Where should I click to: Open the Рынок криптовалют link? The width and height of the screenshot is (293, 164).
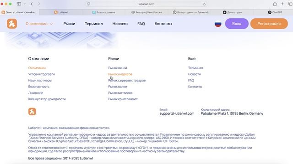123,99
